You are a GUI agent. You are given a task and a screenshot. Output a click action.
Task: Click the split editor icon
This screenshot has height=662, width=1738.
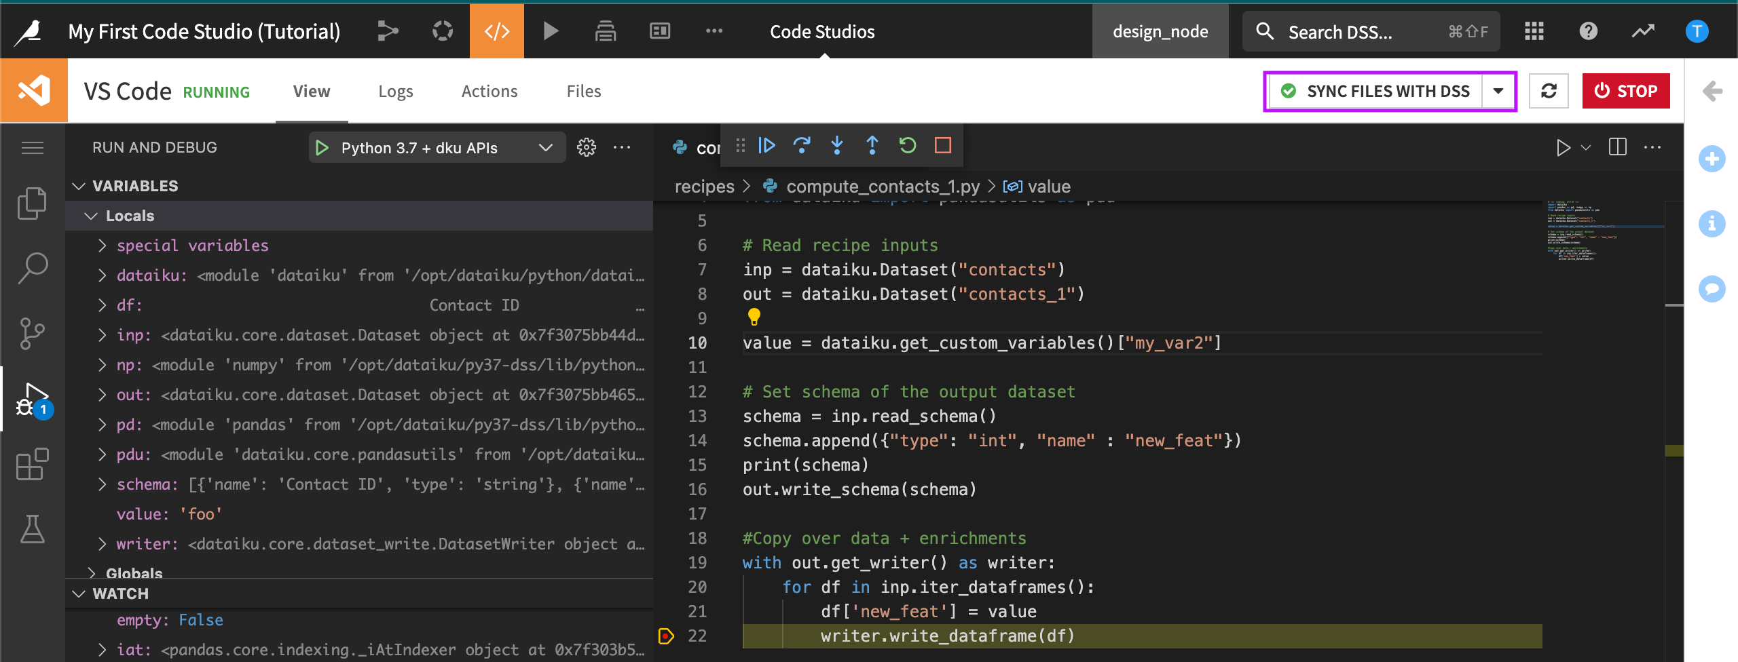pos(1618,147)
